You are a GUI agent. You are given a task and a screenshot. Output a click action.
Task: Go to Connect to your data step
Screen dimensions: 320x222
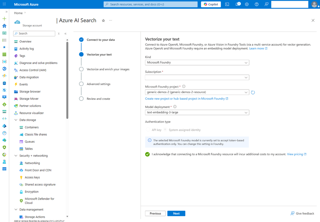101,40
